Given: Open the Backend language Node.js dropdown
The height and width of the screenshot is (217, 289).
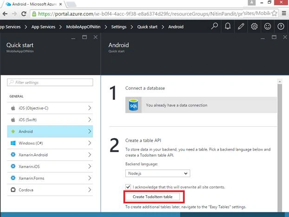Looking at the screenshot, I should 158,173.
